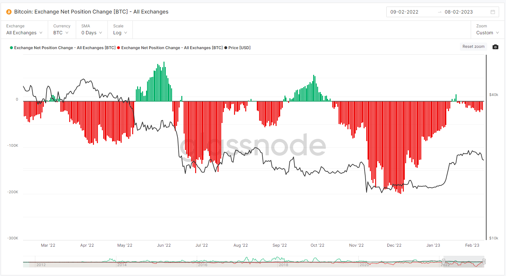
Task: Click the 'Oct '22' x-axis label
Action: 317,245
